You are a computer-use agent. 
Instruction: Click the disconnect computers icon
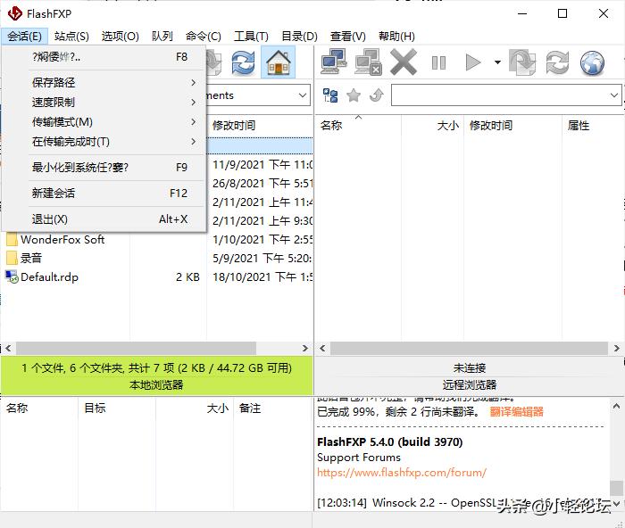click(x=368, y=62)
